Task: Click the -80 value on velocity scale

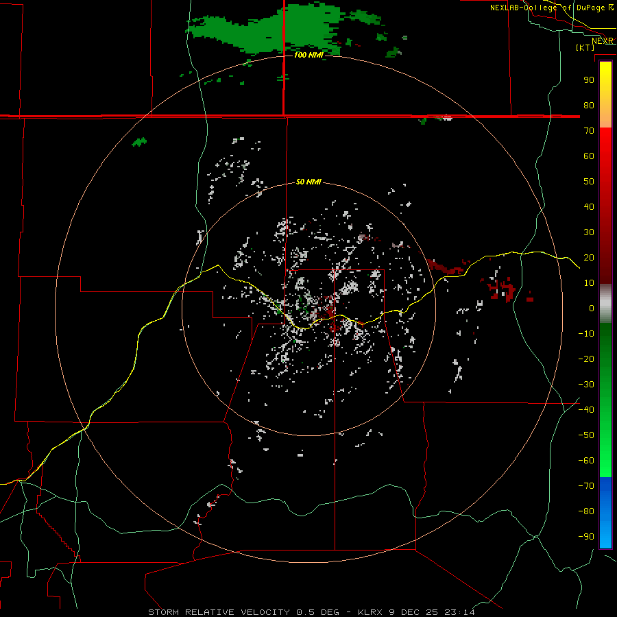Action: tap(586, 511)
